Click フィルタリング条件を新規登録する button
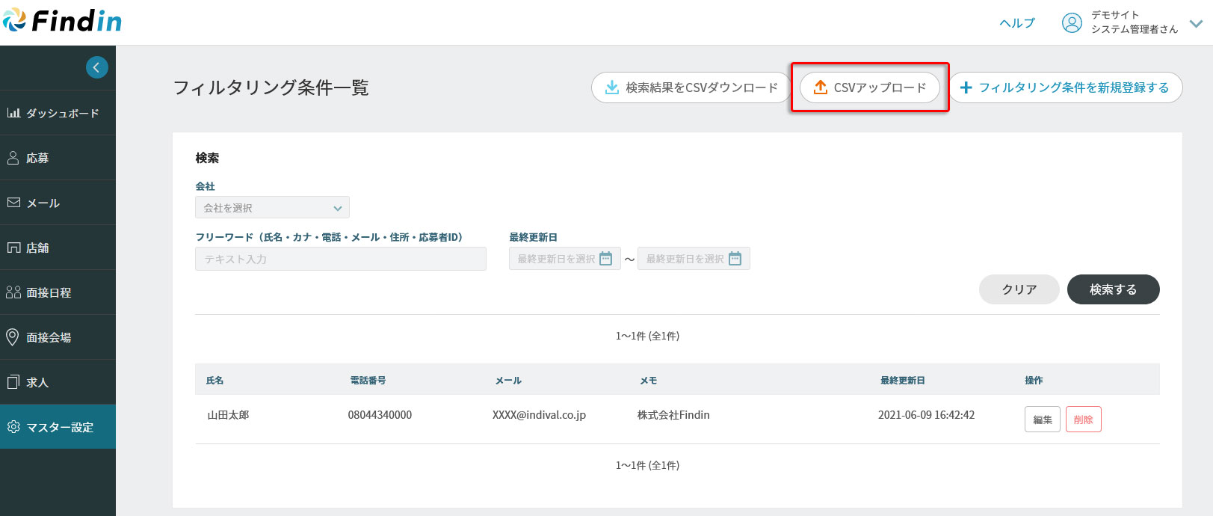This screenshot has height=516, width=1213. click(1065, 87)
